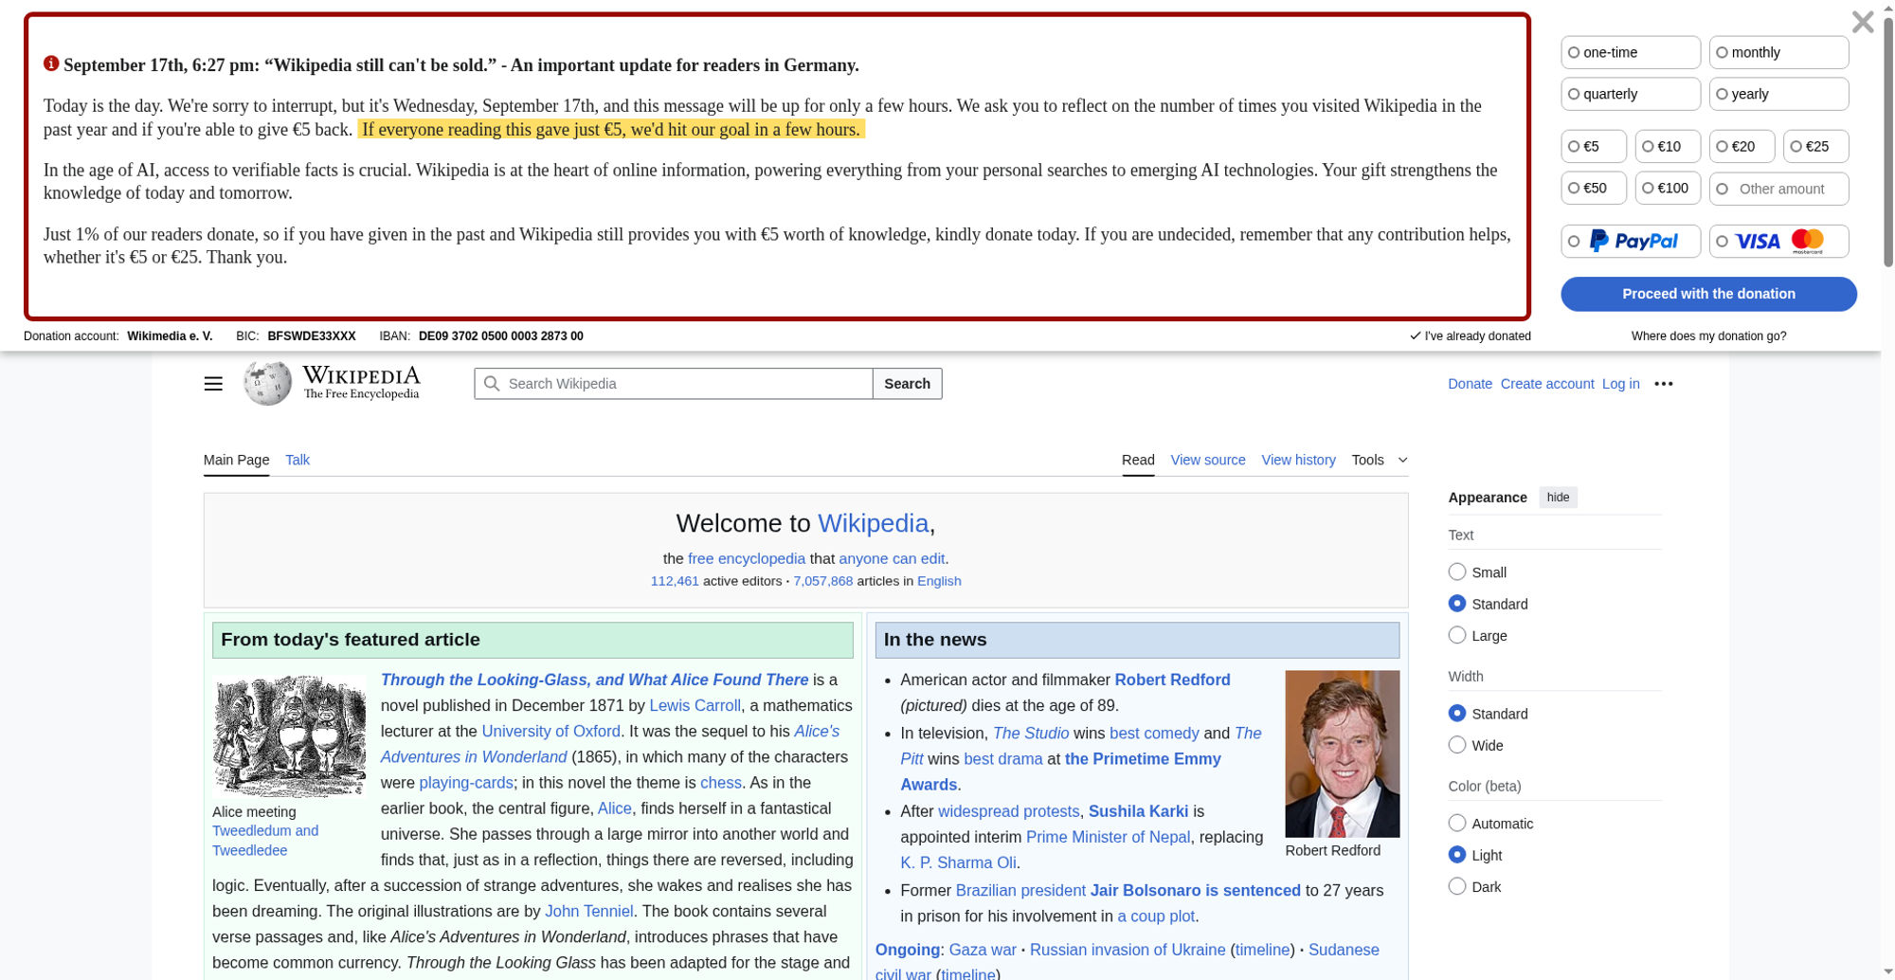Click the John Tenniel link

pyautogui.click(x=588, y=911)
